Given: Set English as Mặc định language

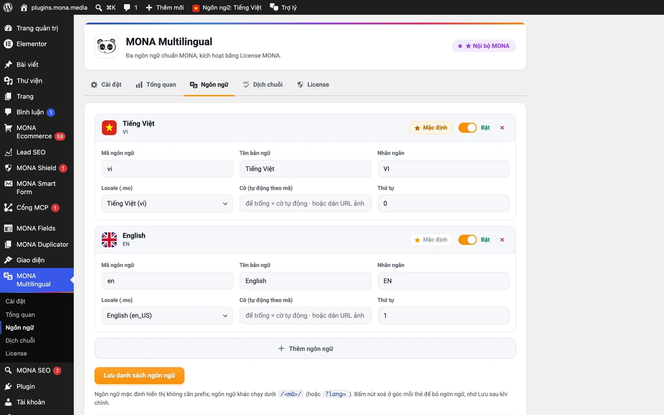Looking at the screenshot, I should pyautogui.click(x=431, y=240).
